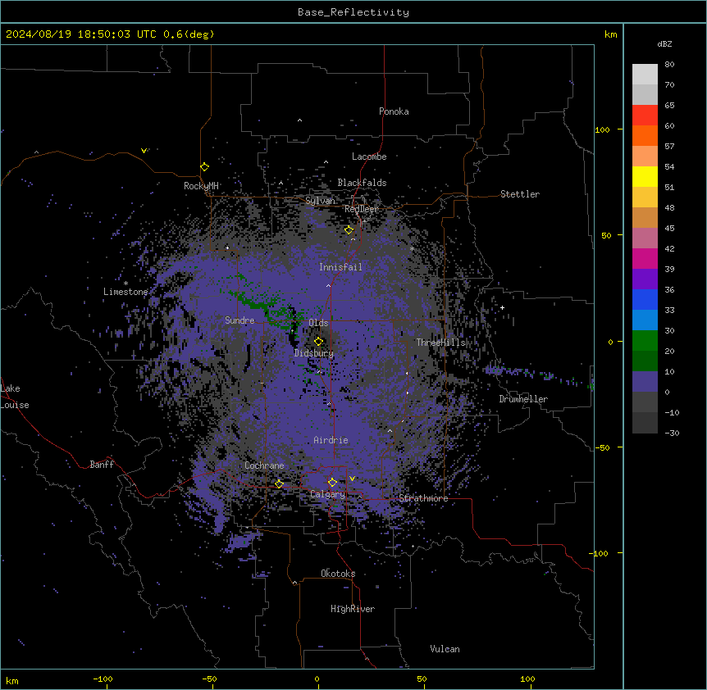Click the Vulcan town label
Image resolution: width=707 pixels, height=690 pixels.
point(445,649)
